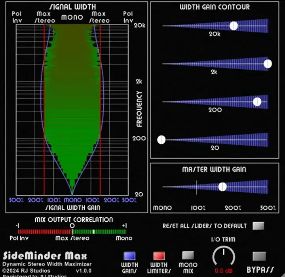Image resolution: width=285 pixels, height=277 pixels.
Task: Click the 300% label under Master Width Gain
Action: pos(268,208)
